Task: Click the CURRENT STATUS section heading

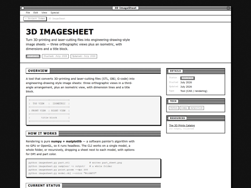Action: tap(44, 185)
